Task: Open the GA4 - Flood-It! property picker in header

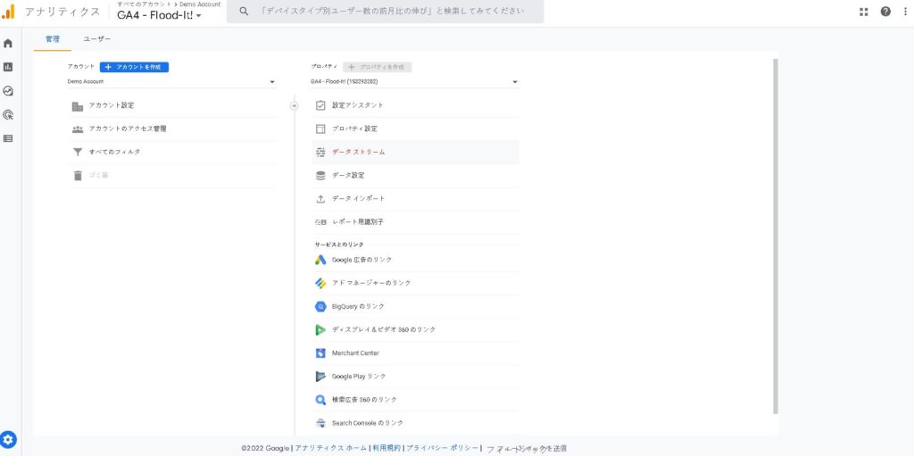Action: 159,15
